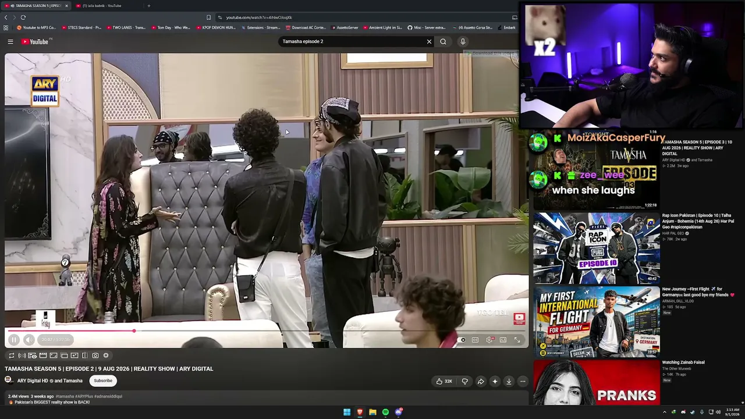The image size is (745, 419).
Task: Open the AssettoServer bookmark
Action: [345, 27]
